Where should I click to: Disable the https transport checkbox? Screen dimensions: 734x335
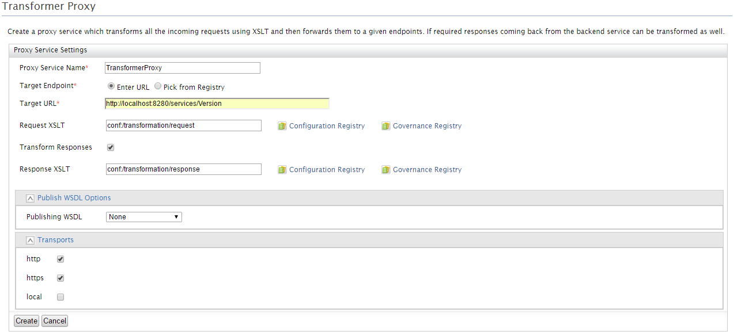pyautogui.click(x=60, y=278)
